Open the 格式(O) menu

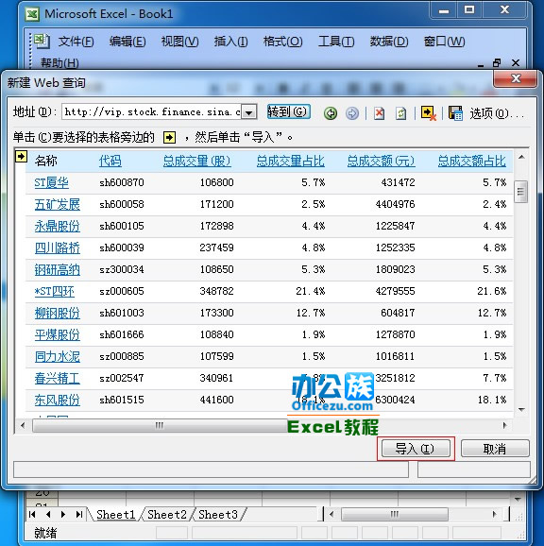[282, 42]
